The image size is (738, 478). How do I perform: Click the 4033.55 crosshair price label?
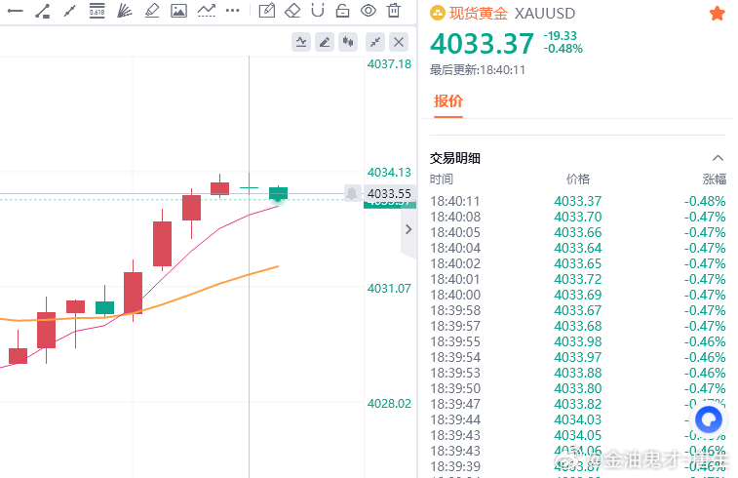[x=389, y=193]
